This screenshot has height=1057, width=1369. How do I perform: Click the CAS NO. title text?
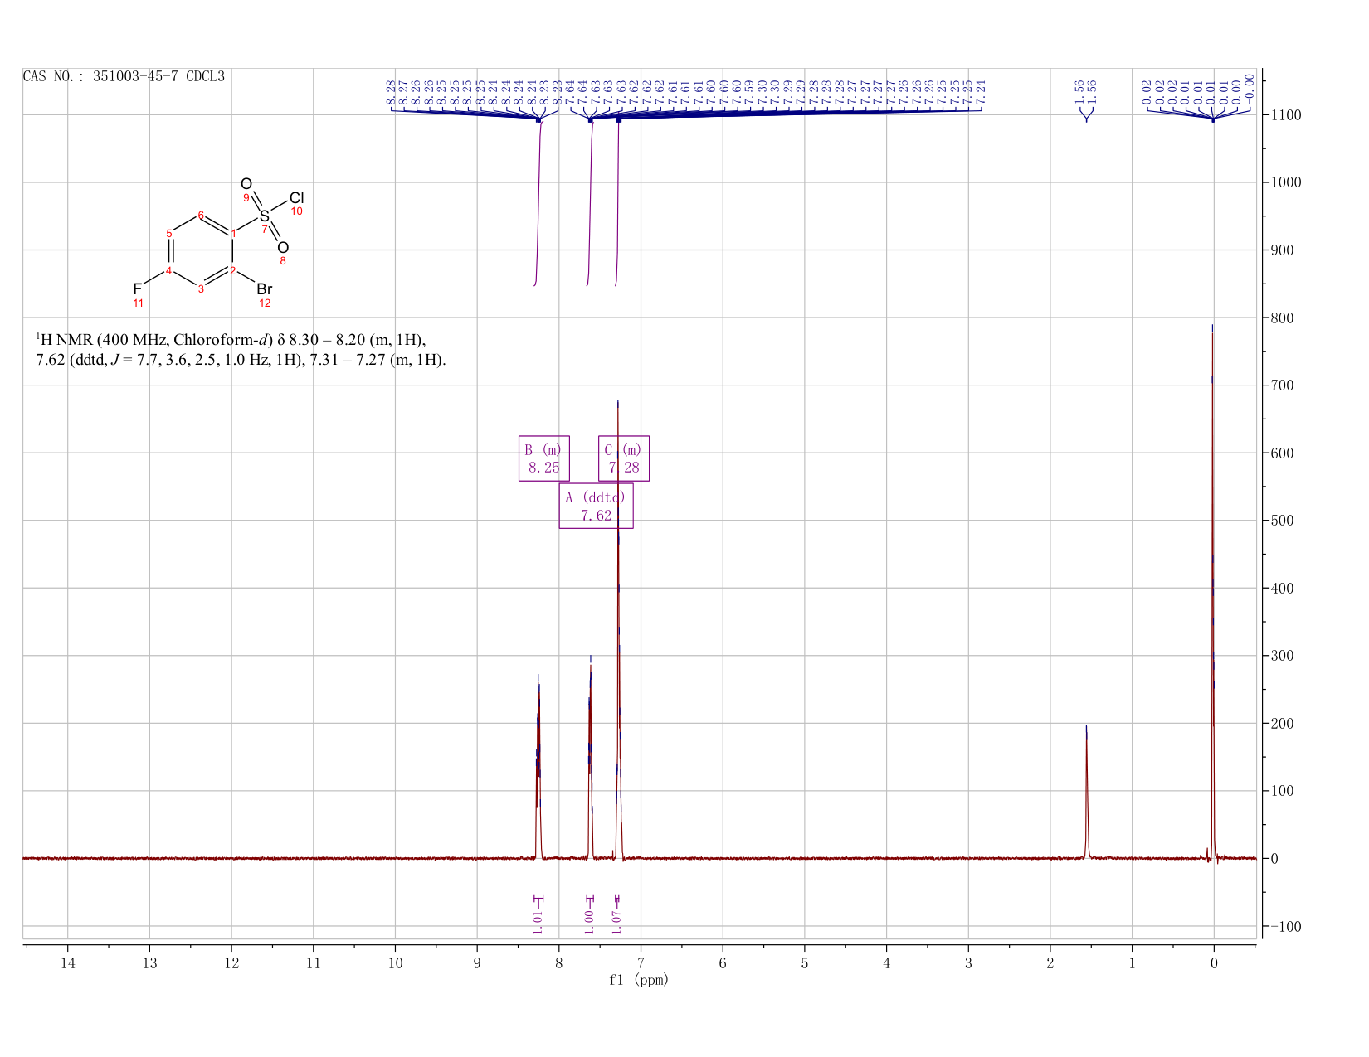pyautogui.click(x=124, y=76)
